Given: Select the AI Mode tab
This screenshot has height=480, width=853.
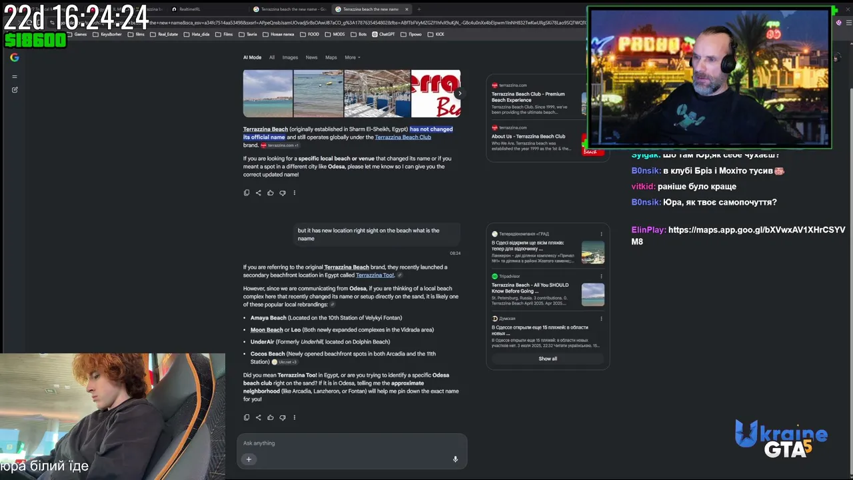Looking at the screenshot, I should 252,57.
